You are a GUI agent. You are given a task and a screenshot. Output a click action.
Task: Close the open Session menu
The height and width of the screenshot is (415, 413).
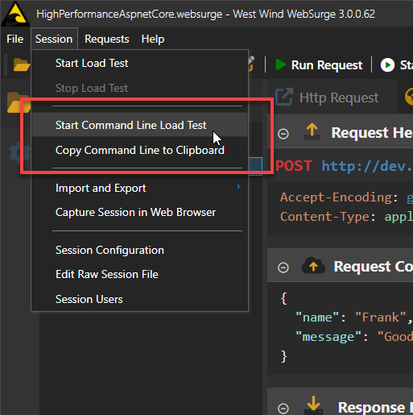point(54,39)
